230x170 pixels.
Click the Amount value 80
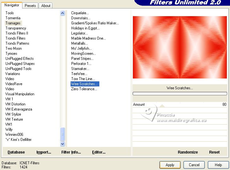click(x=224, y=104)
